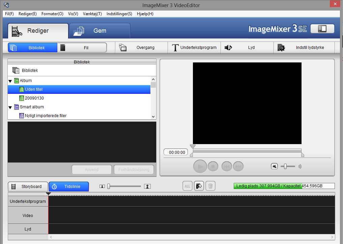
Task: Switch to Tidslinie view
Action: (x=69, y=186)
